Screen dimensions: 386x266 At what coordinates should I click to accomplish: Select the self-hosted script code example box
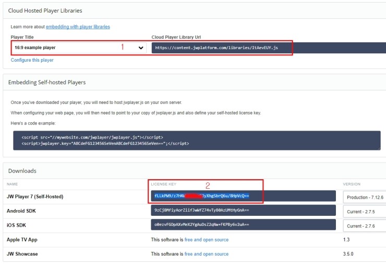[197, 140]
